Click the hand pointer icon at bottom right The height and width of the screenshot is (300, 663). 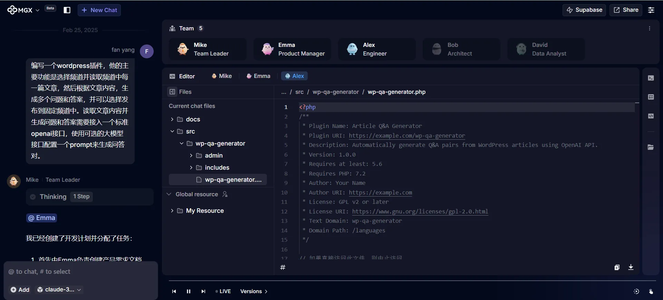pyautogui.click(x=651, y=291)
